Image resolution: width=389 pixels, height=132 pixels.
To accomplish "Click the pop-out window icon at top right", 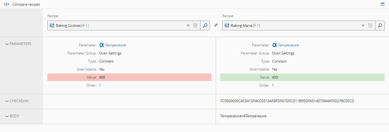I will (x=383, y=5).
